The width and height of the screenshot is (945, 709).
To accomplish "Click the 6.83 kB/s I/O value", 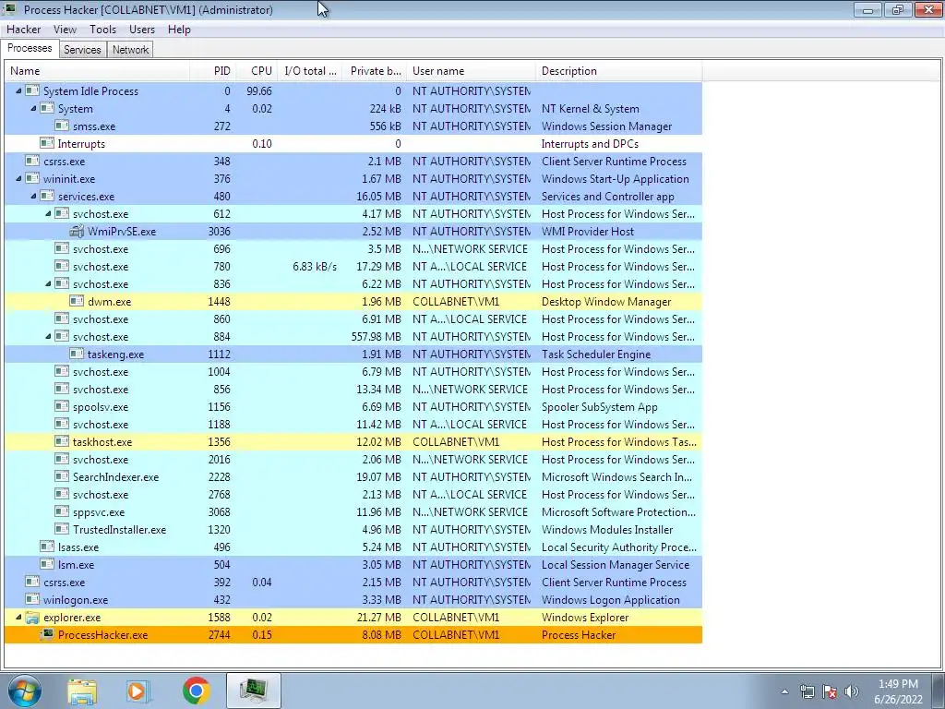I will [315, 267].
